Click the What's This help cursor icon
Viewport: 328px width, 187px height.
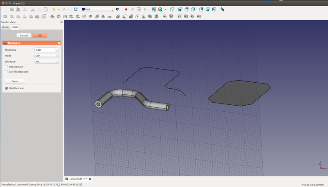click(x=118, y=9)
